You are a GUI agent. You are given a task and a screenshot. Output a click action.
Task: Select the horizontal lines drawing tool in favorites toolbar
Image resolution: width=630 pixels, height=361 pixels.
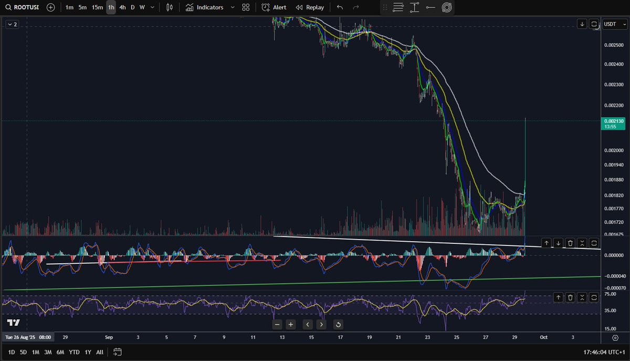click(x=398, y=7)
